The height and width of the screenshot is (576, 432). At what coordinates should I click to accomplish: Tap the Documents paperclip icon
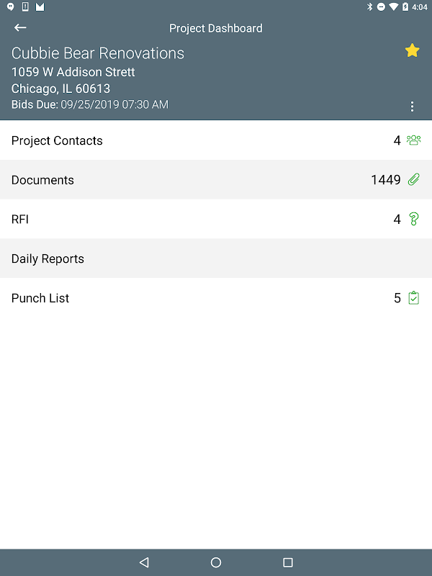point(413,180)
